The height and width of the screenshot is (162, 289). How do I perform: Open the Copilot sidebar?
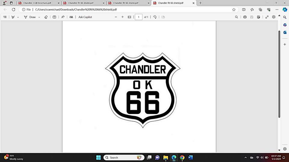coord(285,10)
